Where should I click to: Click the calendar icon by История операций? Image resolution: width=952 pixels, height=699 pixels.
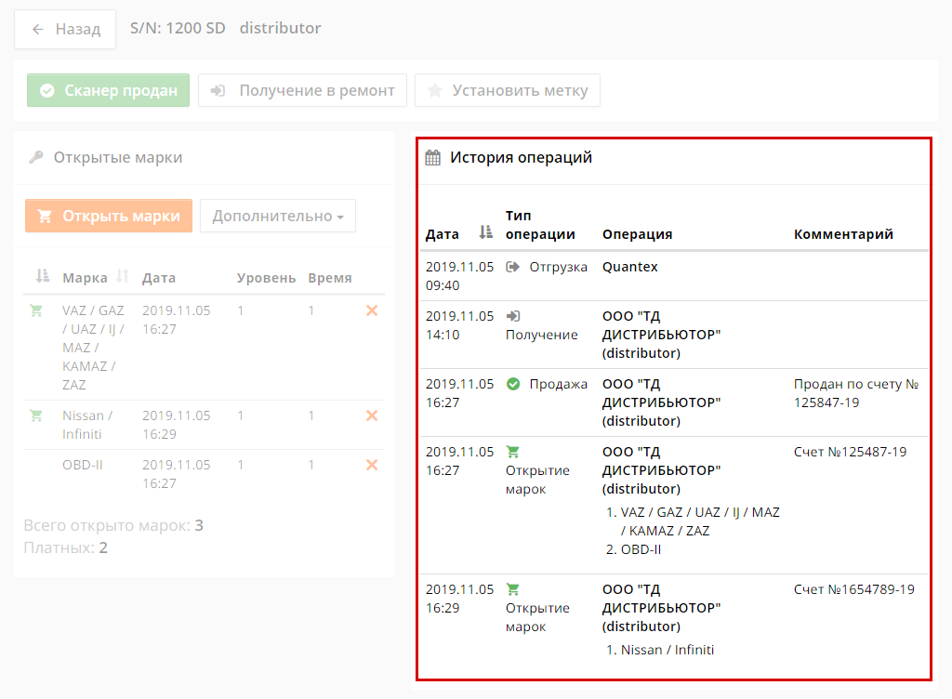(x=432, y=158)
